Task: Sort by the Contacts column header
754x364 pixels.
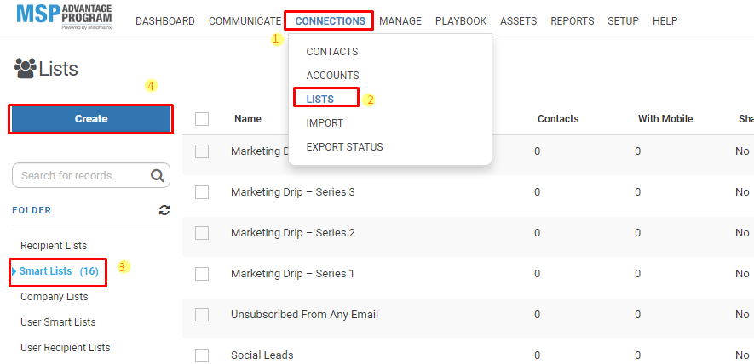Action: [x=558, y=118]
